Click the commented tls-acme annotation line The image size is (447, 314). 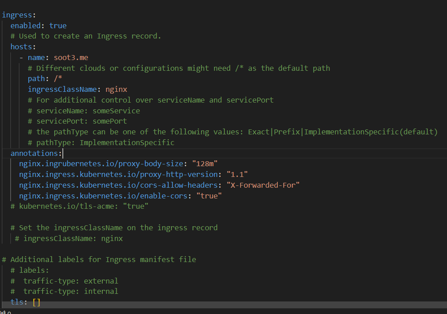[79, 206]
